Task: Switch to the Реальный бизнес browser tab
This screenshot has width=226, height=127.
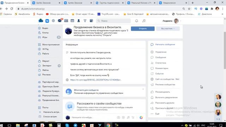Action: (x=141, y=3)
